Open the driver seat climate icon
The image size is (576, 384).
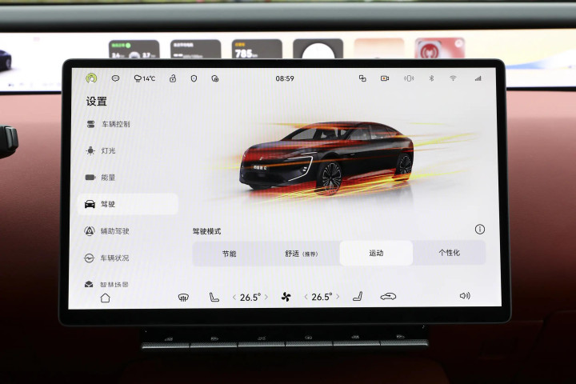[x=214, y=297]
